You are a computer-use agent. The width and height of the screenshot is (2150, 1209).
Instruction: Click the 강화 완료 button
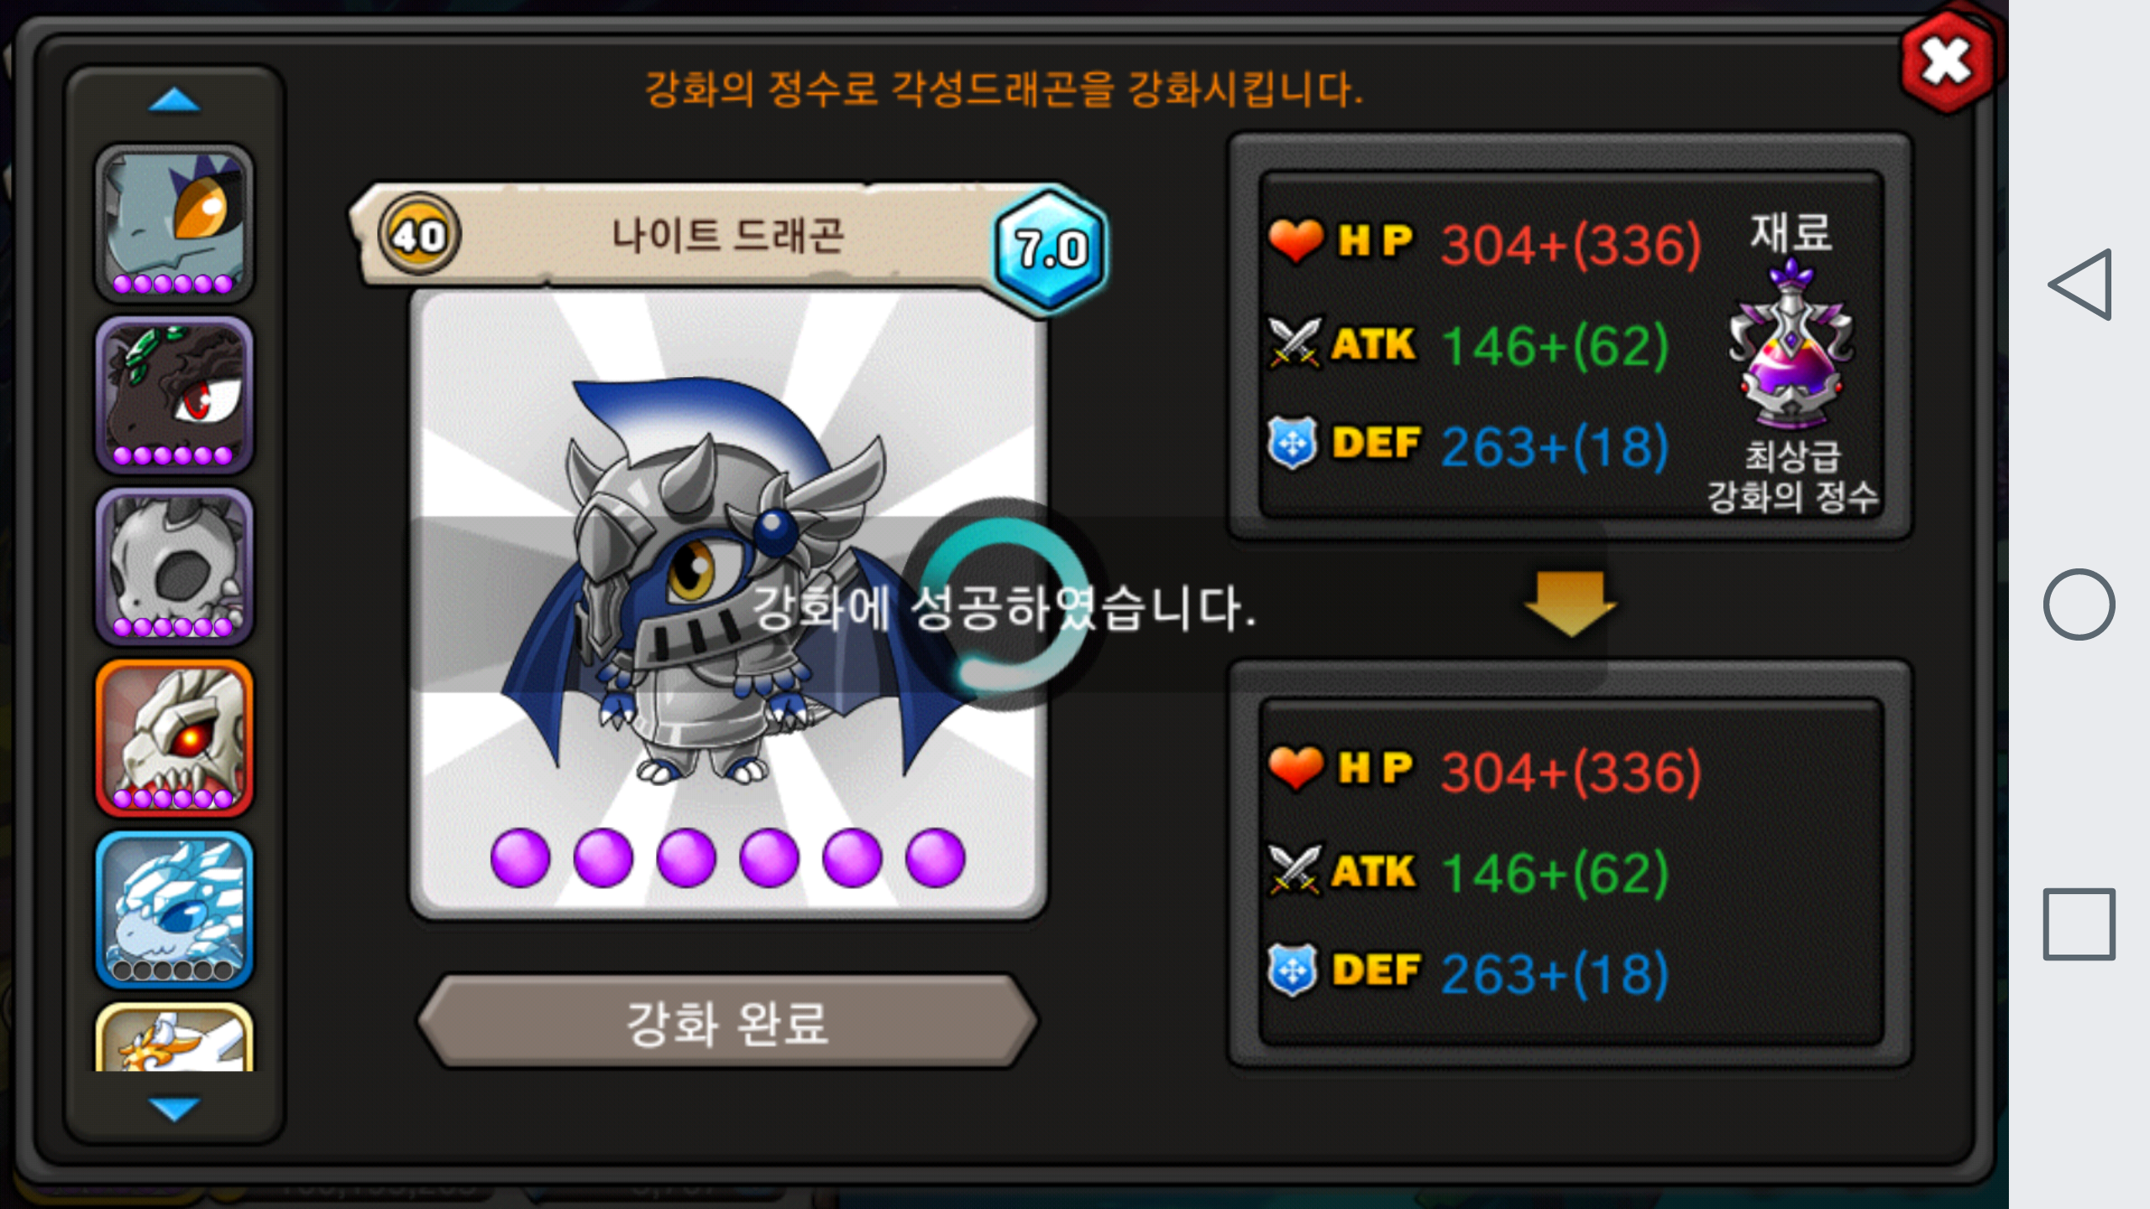pos(728,1022)
